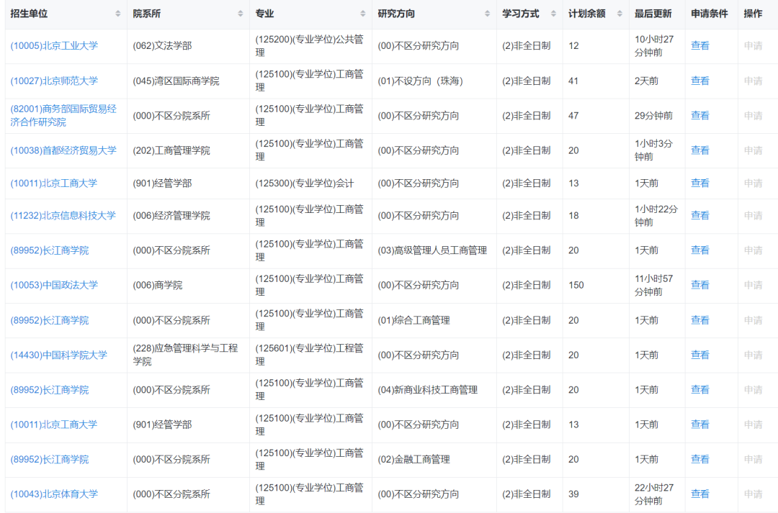Open 长江商学院 link in 新商业科技工商管理 row

tap(50, 389)
